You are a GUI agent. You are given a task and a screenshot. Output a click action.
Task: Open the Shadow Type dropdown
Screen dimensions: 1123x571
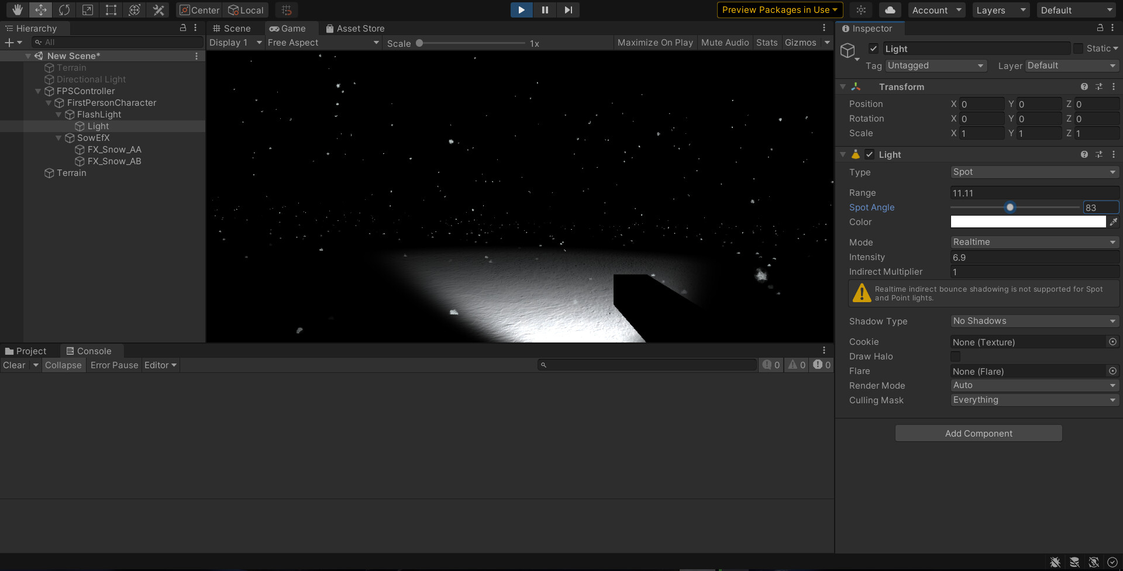(x=1034, y=321)
